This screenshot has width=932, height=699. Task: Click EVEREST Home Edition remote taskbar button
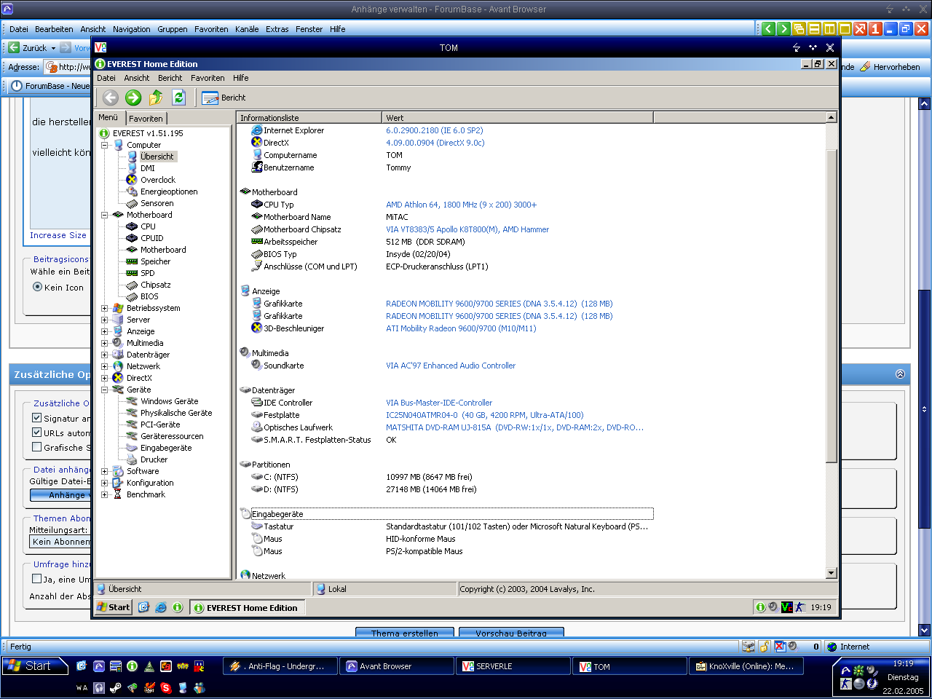click(x=247, y=607)
